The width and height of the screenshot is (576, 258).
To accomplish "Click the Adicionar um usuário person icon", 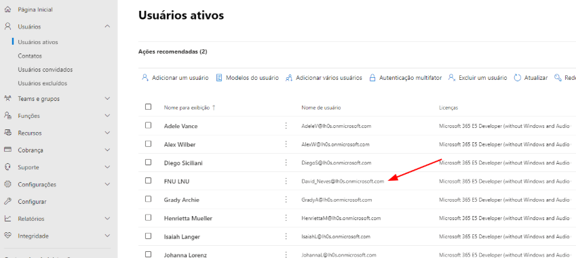I will point(145,78).
